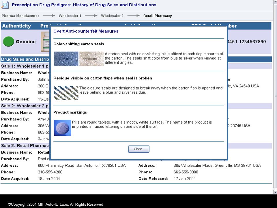
Task: Click the '600 Pharmacy Road, San Antonio' address
Action: (82, 166)
